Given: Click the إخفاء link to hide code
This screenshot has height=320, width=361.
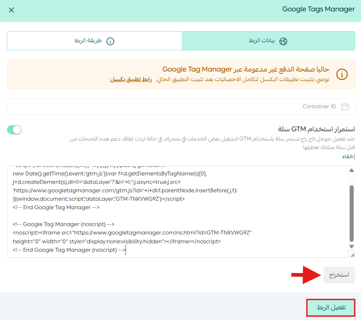Looking at the screenshot, I should 349,156.
